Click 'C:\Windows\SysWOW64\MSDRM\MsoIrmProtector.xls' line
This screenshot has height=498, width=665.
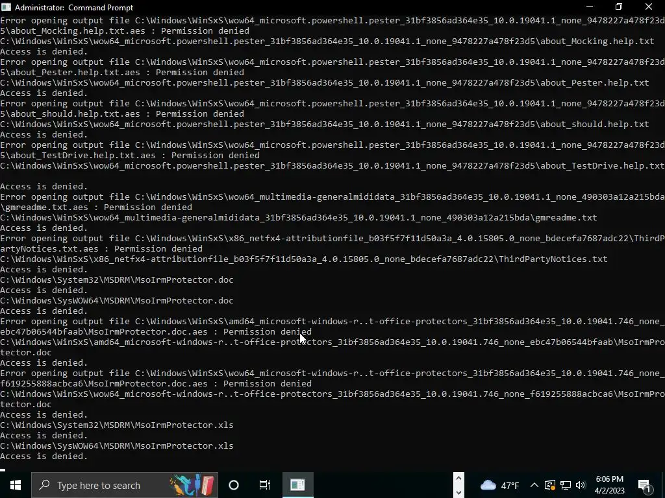click(117, 446)
